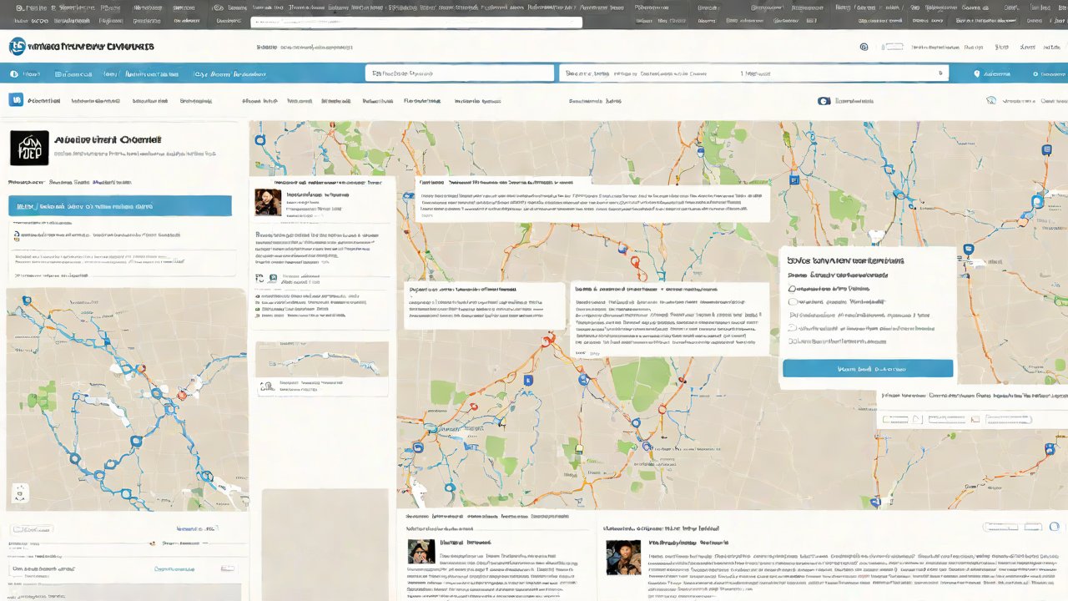The width and height of the screenshot is (1068, 601).
Task: Open the dropdown arrow in the wide search field
Action: [x=941, y=73]
